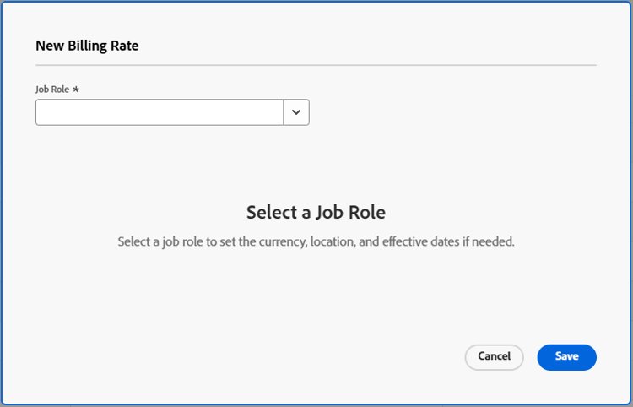Click the Job Role field label
This screenshot has width=633, height=407.
pos(52,89)
